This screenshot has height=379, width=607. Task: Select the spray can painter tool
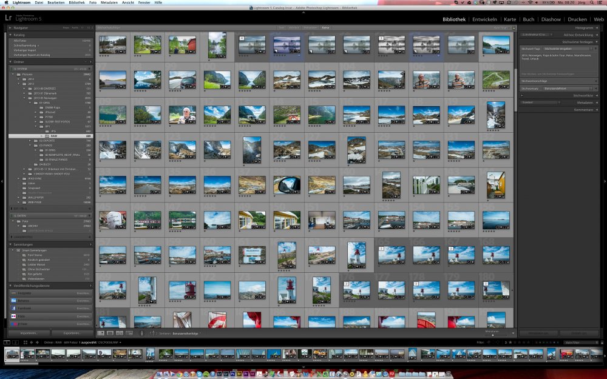(x=141, y=333)
